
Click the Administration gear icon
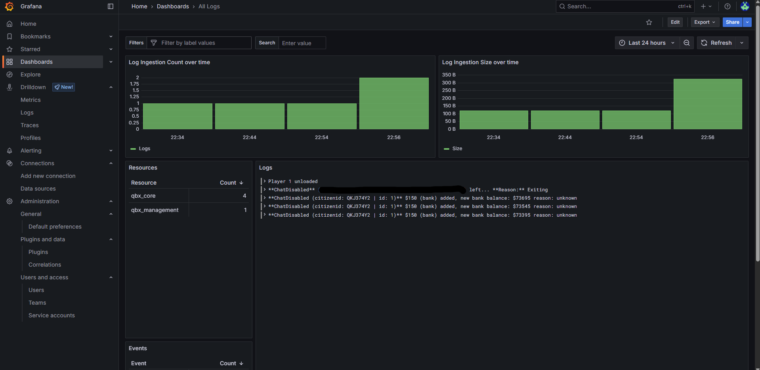tap(10, 201)
